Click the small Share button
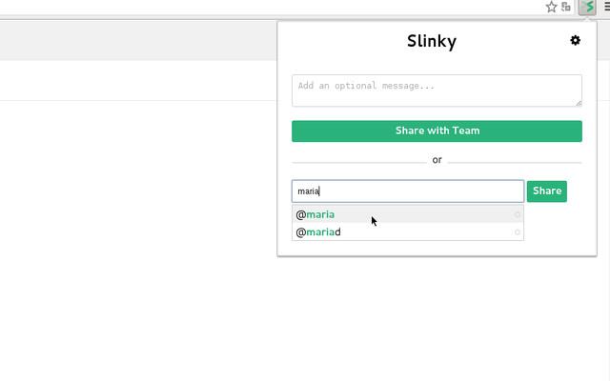Viewport: 610px width, 381px height. 546,191
